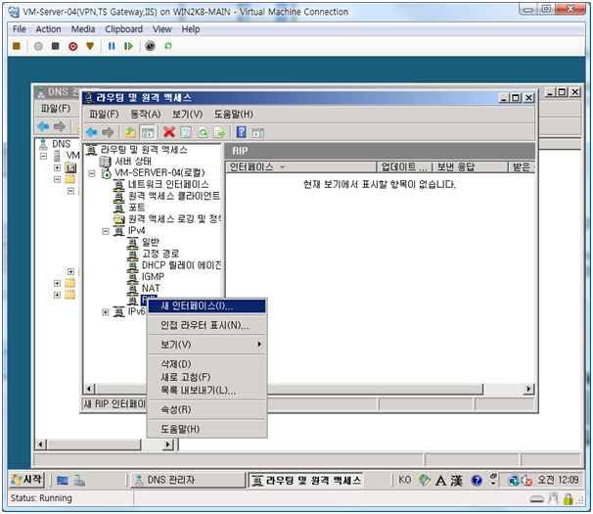Click 보낸 응답 column header
Image resolution: width=593 pixels, height=514 pixels.
pos(471,166)
